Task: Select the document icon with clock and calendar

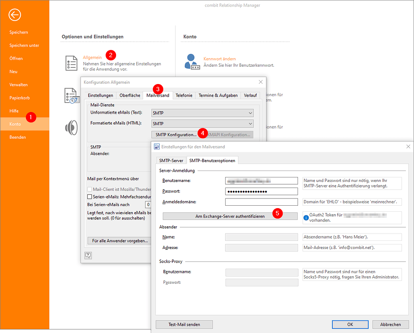Action: [x=72, y=96]
